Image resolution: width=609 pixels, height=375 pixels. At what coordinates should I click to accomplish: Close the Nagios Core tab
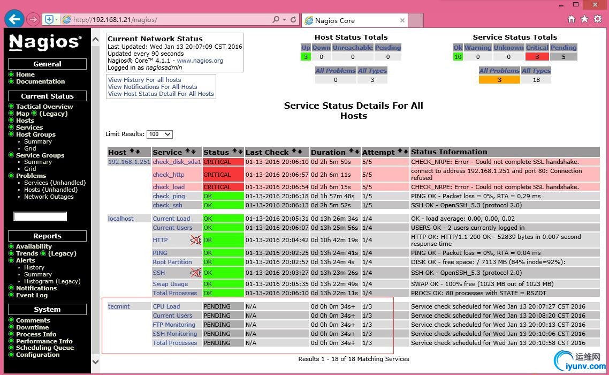402,20
